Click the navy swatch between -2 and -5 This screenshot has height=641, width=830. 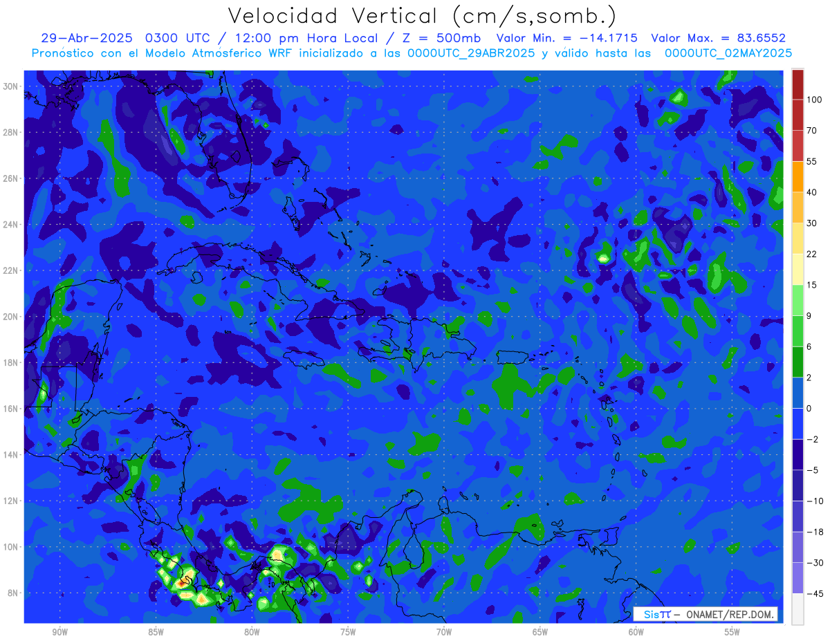[797, 454]
